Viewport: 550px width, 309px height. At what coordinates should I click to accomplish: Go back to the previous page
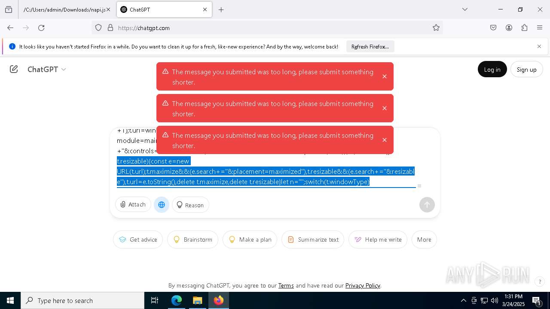pyautogui.click(x=10, y=28)
